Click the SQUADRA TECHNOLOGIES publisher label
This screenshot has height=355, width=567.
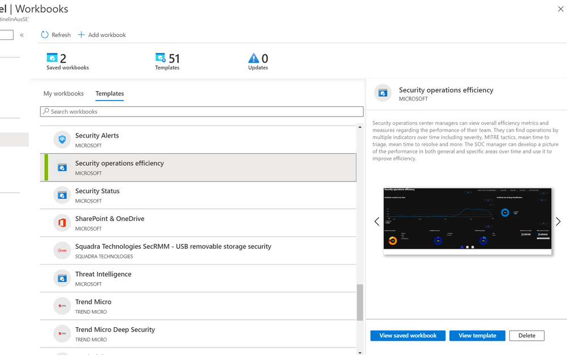(104, 256)
